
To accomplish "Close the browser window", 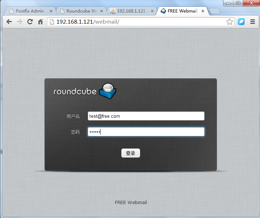I will pos(251,3).
